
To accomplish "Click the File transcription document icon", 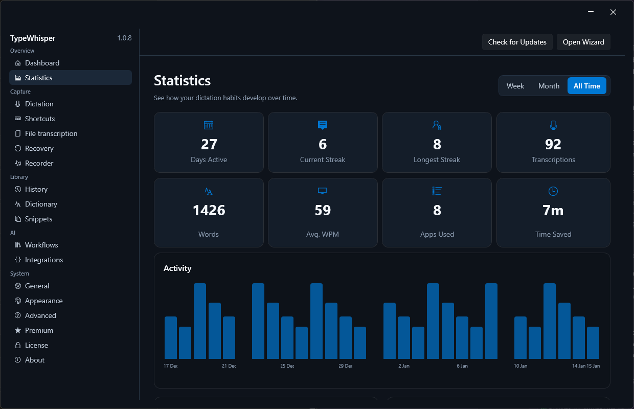I will point(18,133).
